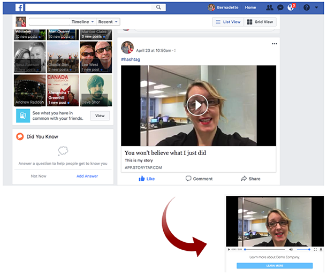This screenshot has width=327, height=277.
Task: Open the Recent dropdown
Action: coord(108,22)
